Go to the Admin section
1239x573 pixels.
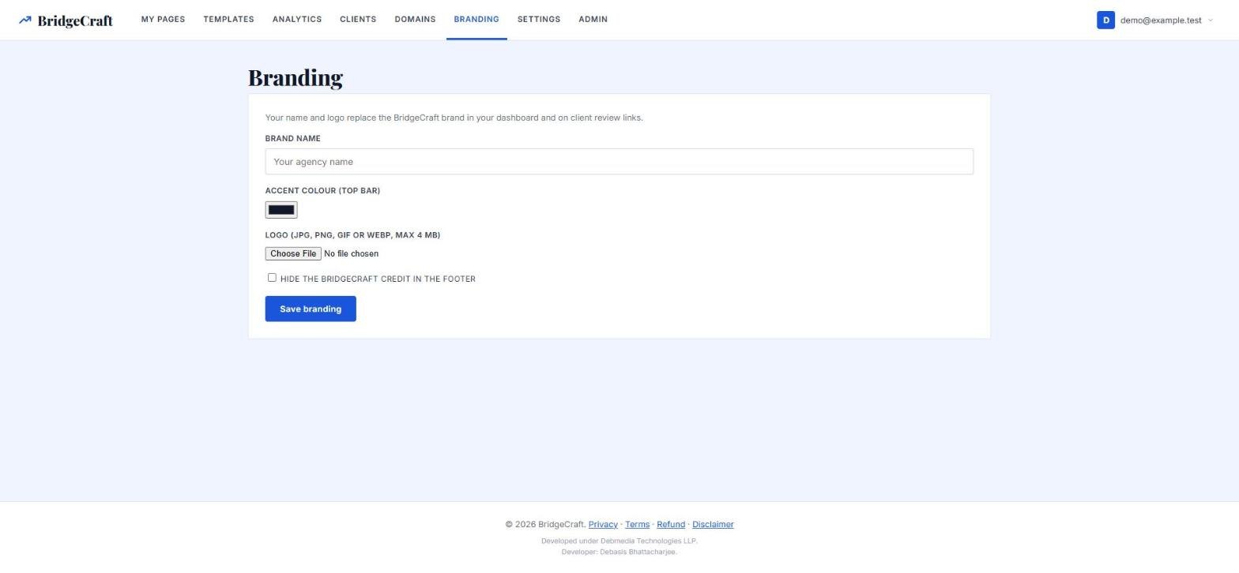[593, 19]
